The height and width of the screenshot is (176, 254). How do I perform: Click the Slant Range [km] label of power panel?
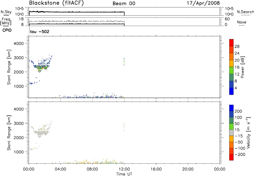point(9,67)
